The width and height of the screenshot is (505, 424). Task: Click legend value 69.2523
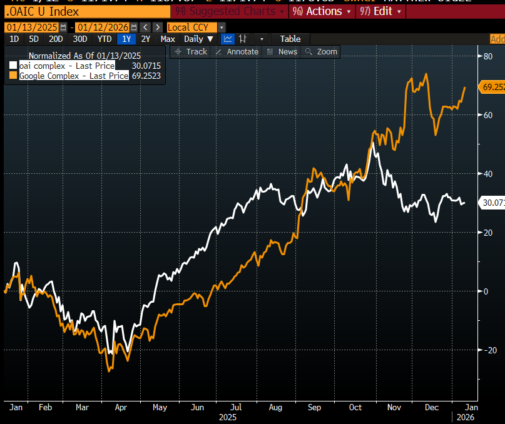coord(146,76)
